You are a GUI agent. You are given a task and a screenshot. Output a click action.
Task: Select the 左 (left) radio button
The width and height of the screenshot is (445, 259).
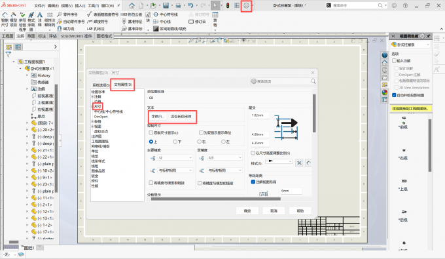pyautogui.click(x=223, y=142)
